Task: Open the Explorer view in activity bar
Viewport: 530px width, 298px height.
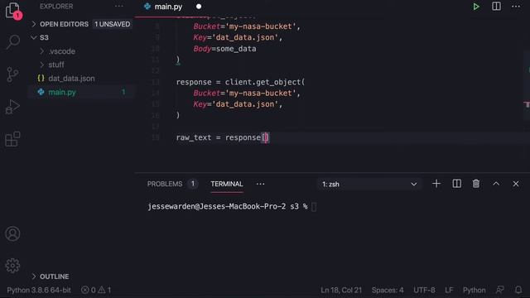Action: point(12,10)
